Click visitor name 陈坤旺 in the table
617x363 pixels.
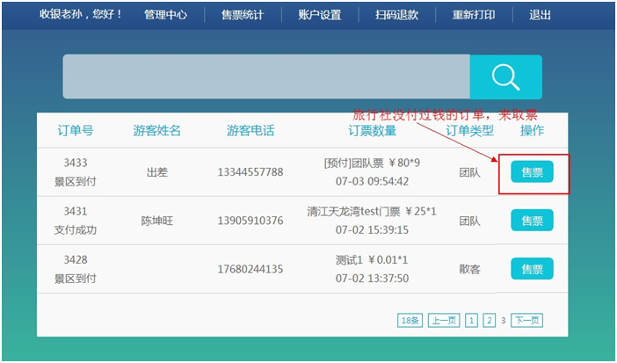click(156, 221)
